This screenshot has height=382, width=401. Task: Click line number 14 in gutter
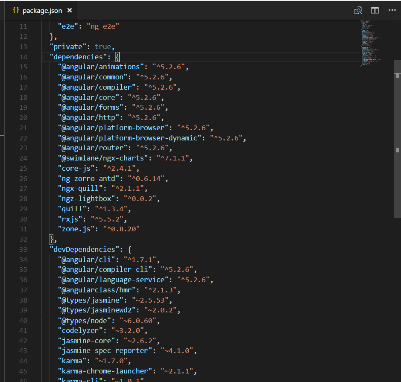click(x=23, y=57)
